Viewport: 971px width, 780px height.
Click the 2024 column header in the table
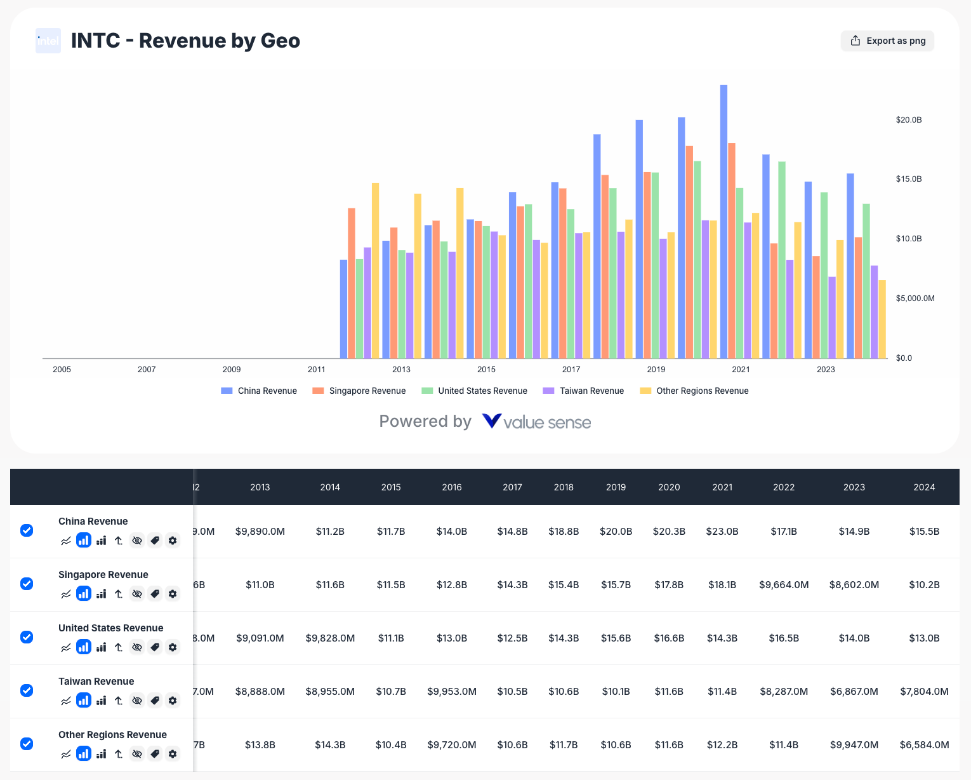(924, 487)
